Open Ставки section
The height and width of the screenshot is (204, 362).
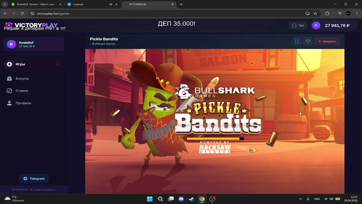(x=22, y=91)
